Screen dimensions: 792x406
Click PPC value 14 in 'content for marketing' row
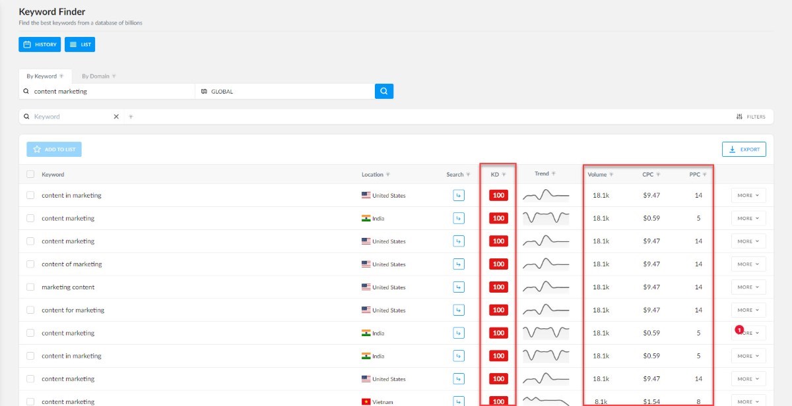coord(698,310)
